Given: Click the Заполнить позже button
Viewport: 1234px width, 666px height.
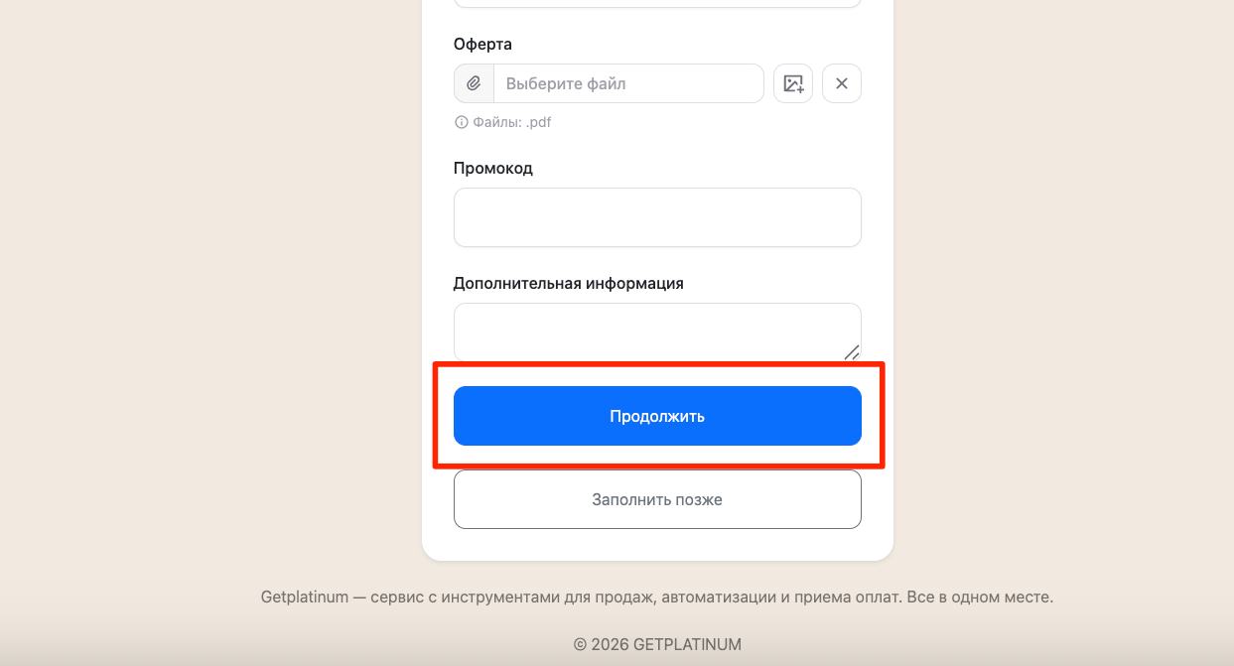Looking at the screenshot, I should (x=657, y=499).
